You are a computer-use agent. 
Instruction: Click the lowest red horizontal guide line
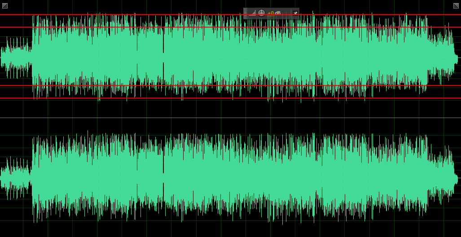pyautogui.click(x=135, y=98)
